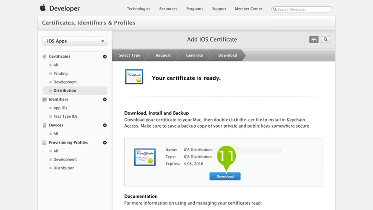Go to Member Center
This screenshot has width=373, height=210.
click(248, 9)
